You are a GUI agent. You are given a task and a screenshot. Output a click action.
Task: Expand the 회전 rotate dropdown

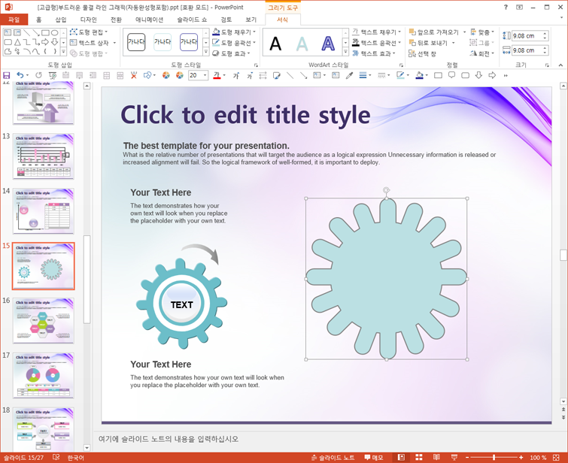point(493,53)
